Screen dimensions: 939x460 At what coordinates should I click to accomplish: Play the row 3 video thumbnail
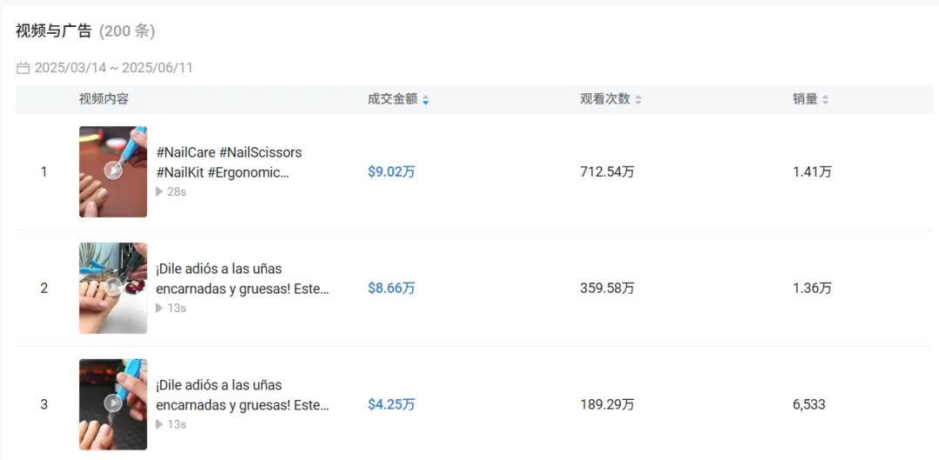[x=113, y=404]
